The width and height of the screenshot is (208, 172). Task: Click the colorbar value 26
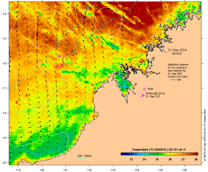pos(170,159)
